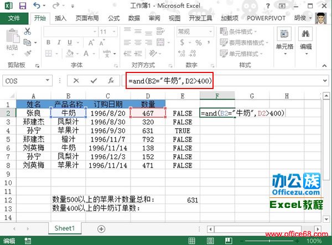Decrease font size with smaller A
The height and width of the screenshot is (245, 332).
click(102, 43)
